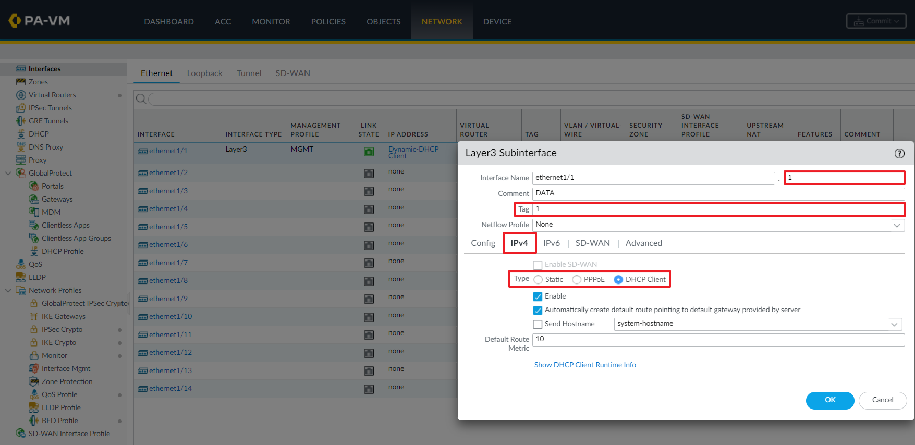This screenshot has height=445, width=915.
Task: Click the Tag input field
Action: tap(718, 209)
